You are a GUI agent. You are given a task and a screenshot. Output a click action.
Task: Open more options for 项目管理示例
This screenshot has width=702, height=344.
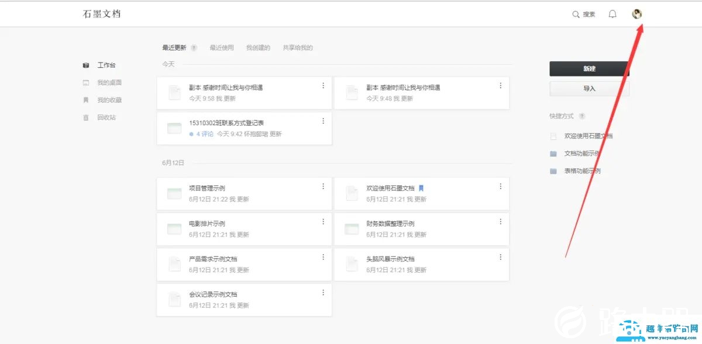coord(323,186)
